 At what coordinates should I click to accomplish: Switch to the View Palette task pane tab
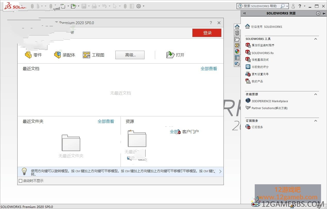[237, 45]
